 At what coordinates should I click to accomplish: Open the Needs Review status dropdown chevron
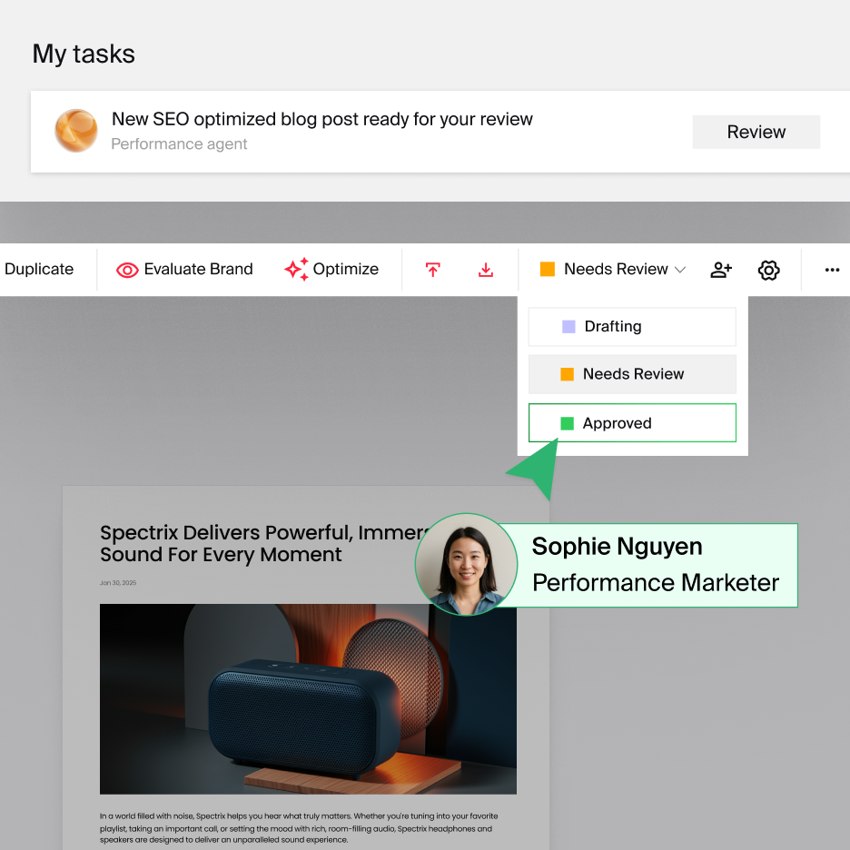679,270
